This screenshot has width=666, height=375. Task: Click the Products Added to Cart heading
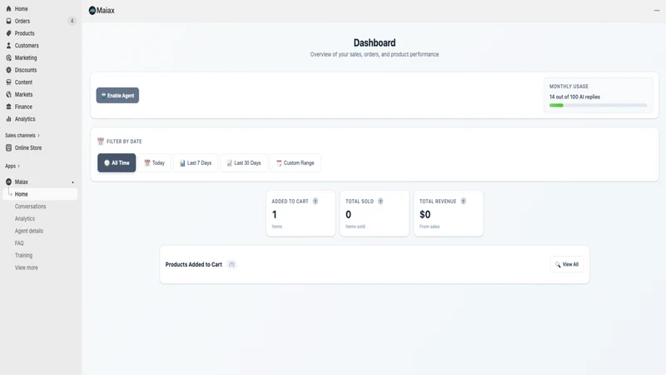194,264
